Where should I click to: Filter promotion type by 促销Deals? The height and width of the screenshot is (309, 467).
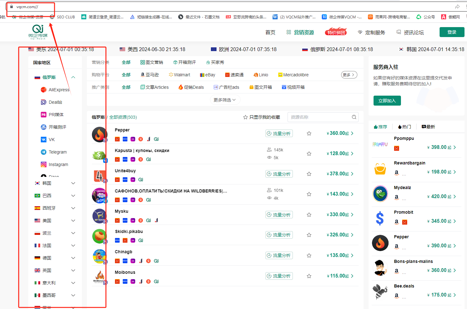(191, 87)
